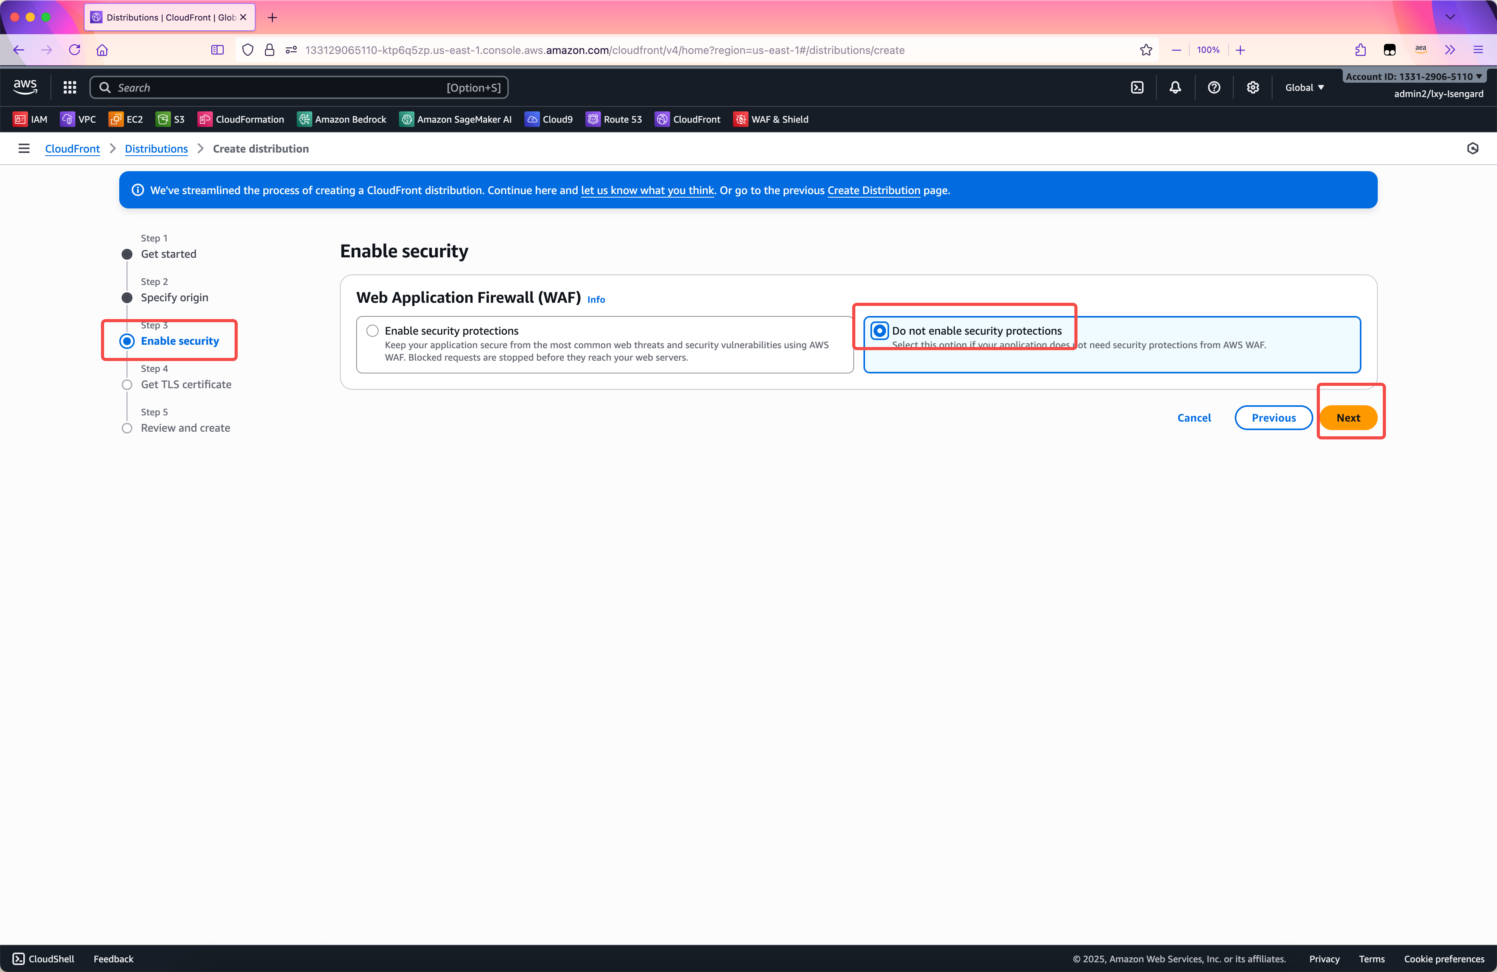
Task: Focus the AWS search field
Action: tap(277, 87)
